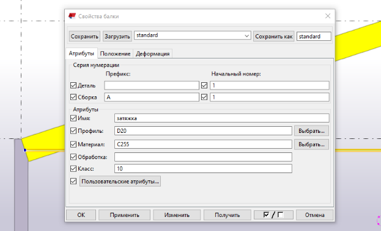Viewport: 381px width, 231px height.
Task: Switch to the Положение tab
Action: (x=115, y=54)
